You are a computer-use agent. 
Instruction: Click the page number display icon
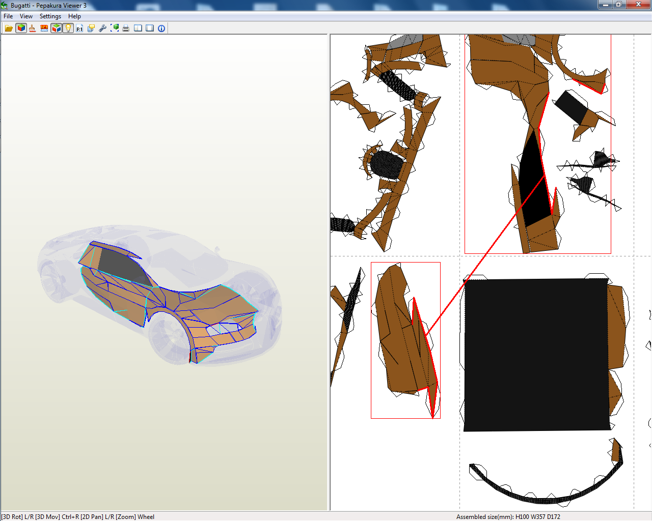pyautogui.click(x=79, y=28)
